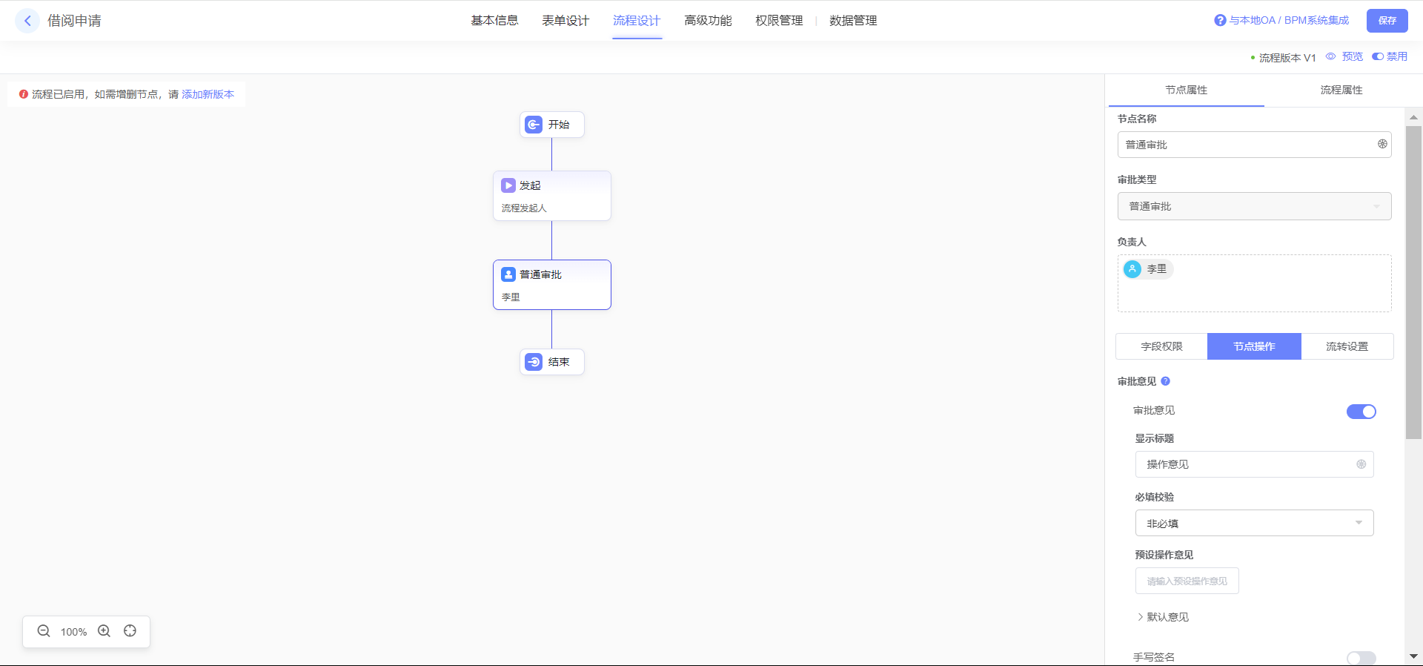This screenshot has height=666, width=1423.
Task: Click the help icon next to 审批意见
Action: pos(1165,381)
